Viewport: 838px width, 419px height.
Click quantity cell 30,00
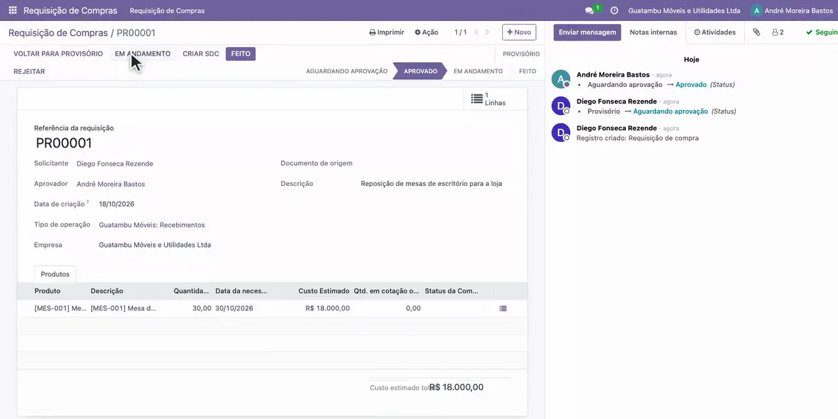point(202,308)
